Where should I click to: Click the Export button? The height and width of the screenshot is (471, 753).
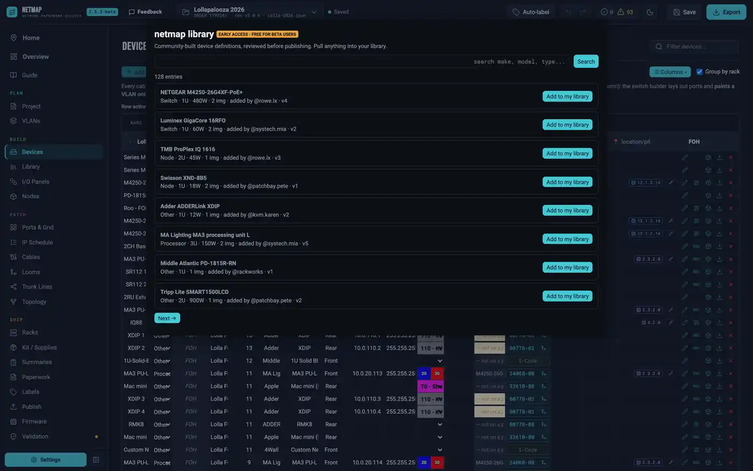pos(726,12)
